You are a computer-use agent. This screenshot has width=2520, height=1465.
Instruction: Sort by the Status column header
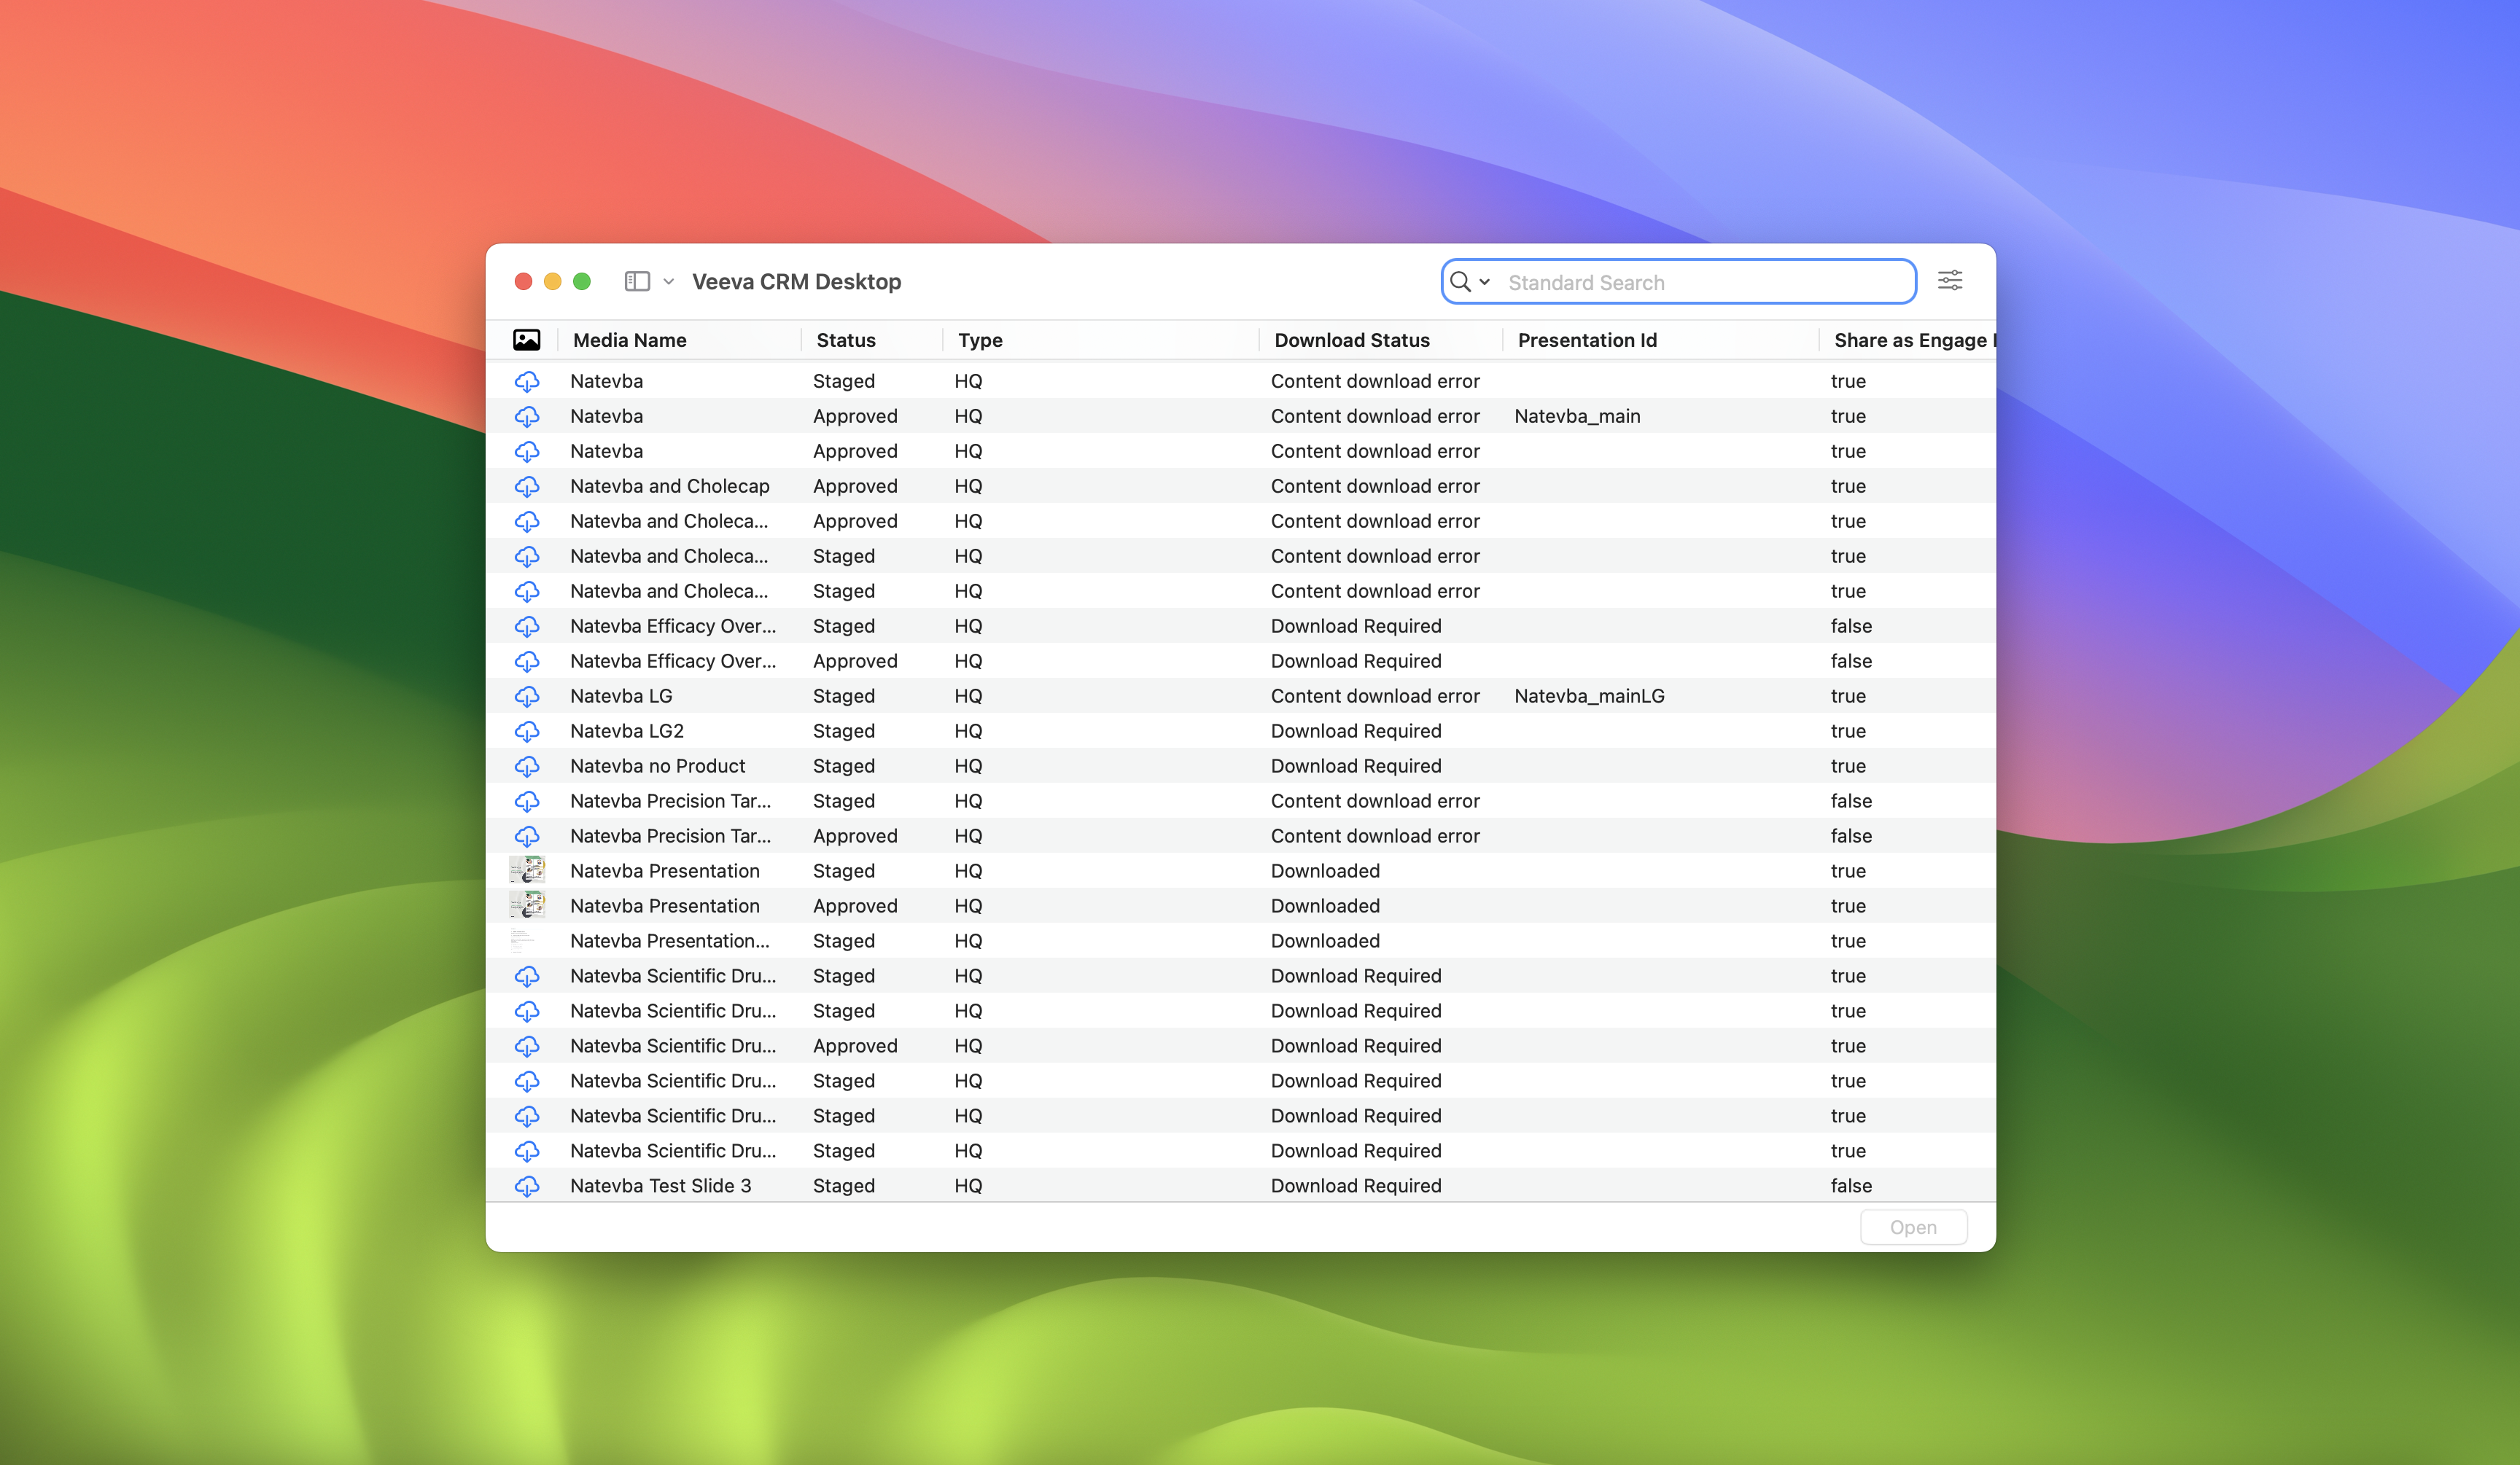845,340
